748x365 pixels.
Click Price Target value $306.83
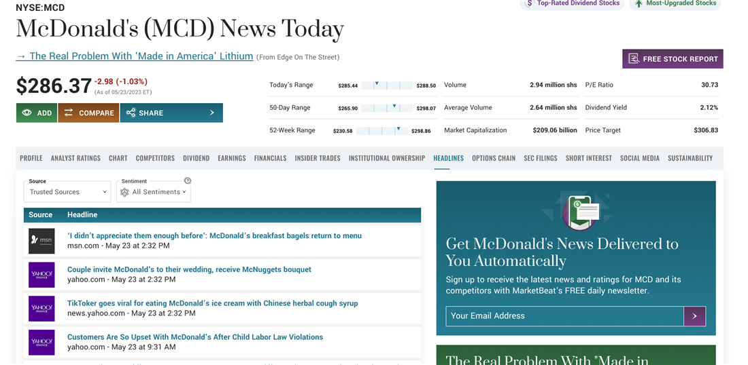(x=706, y=130)
